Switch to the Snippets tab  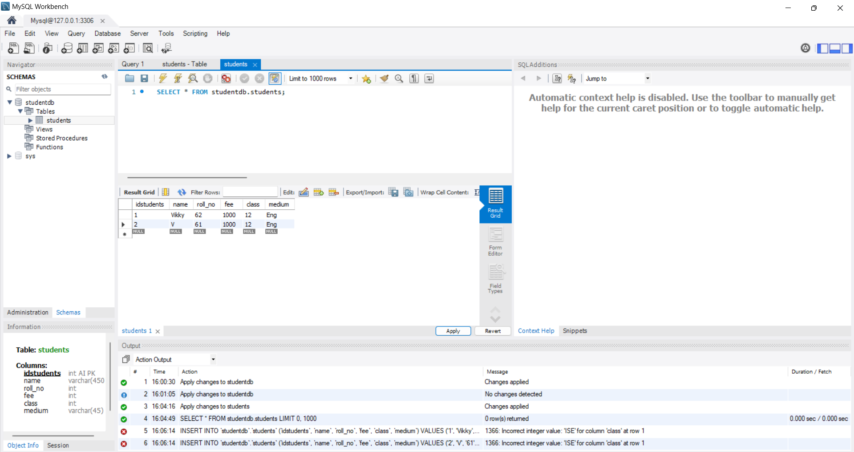pos(575,331)
